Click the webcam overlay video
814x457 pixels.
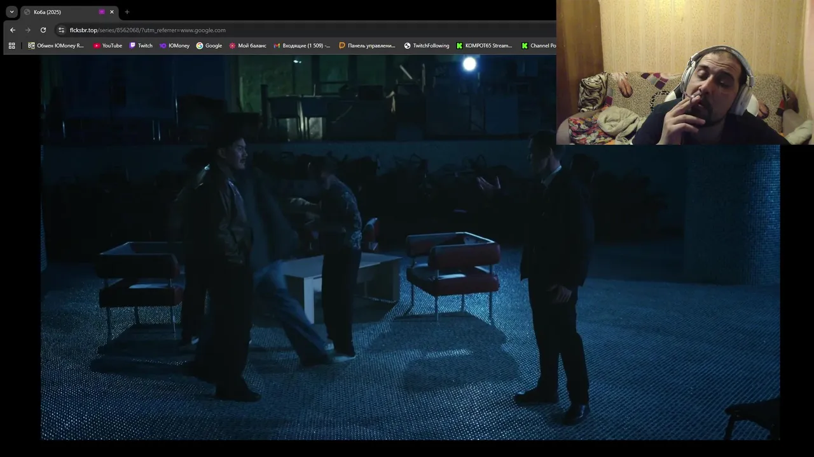pyautogui.click(x=685, y=72)
